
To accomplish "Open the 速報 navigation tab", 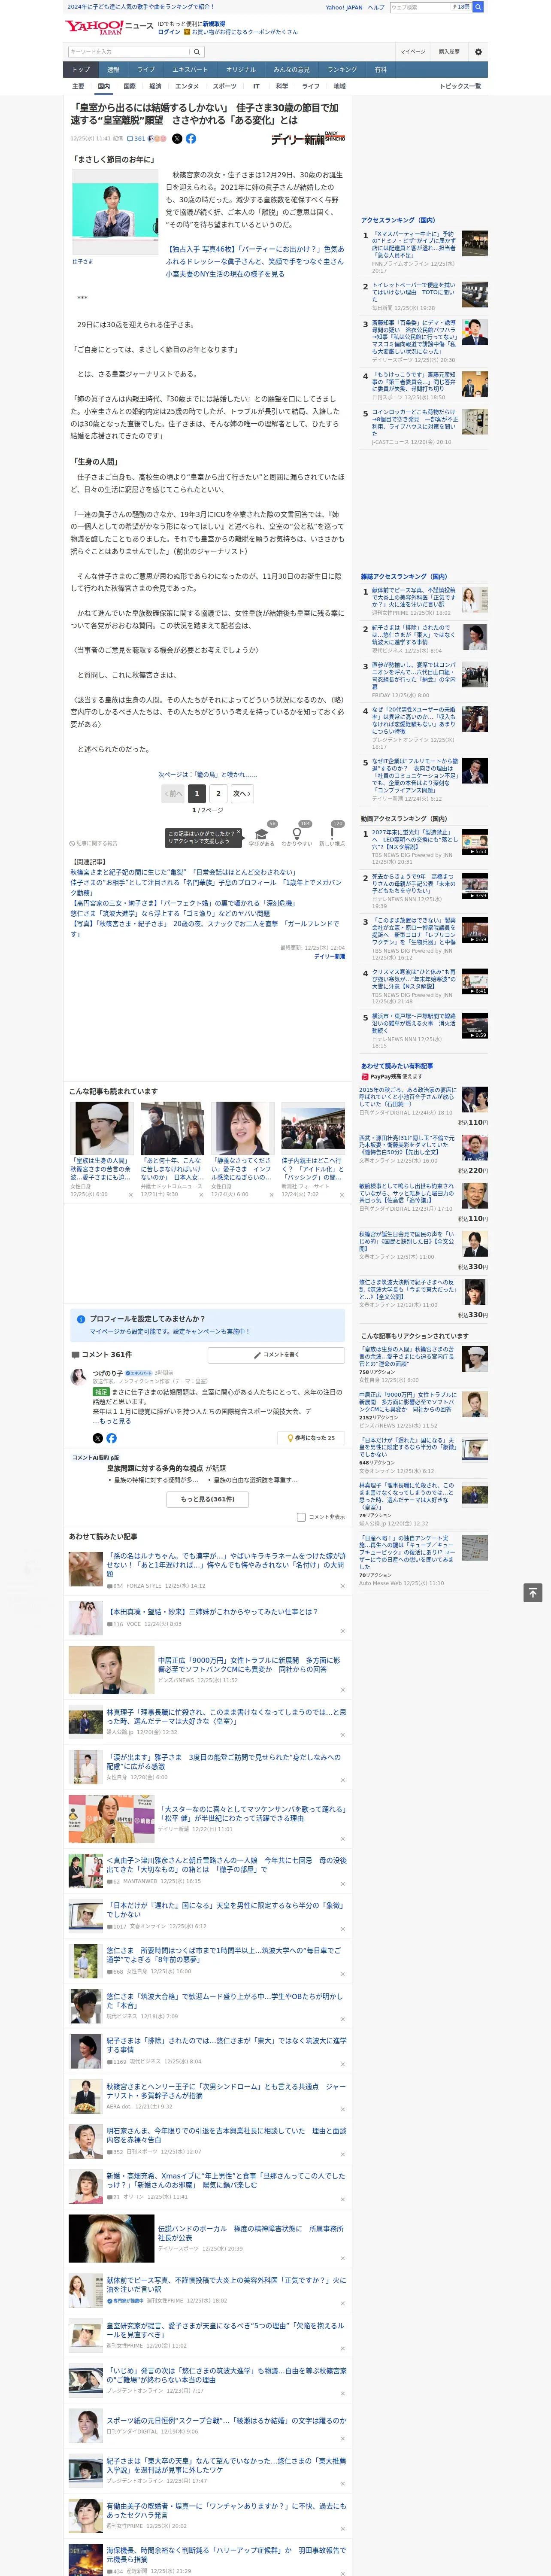I will click(113, 70).
